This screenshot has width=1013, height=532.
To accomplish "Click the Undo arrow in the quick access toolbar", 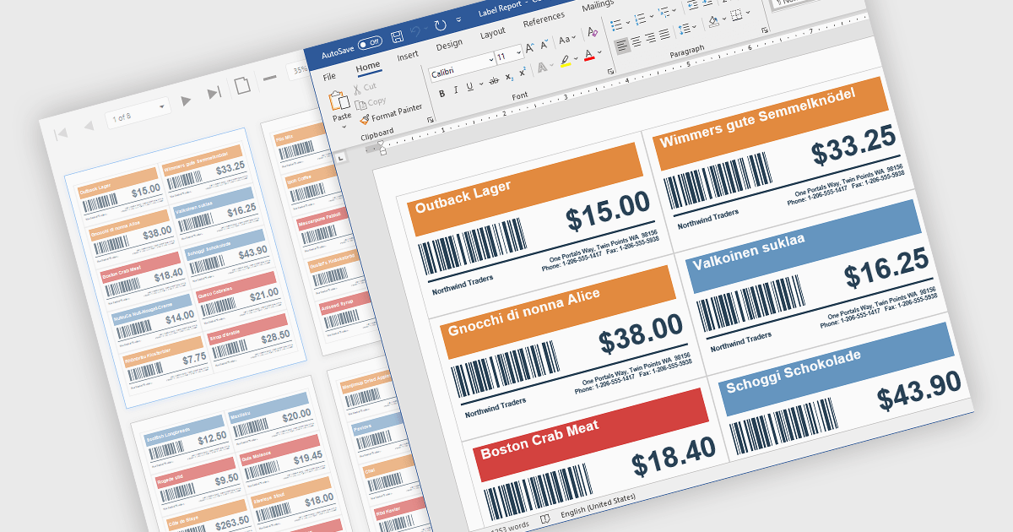I will point(415,32).
